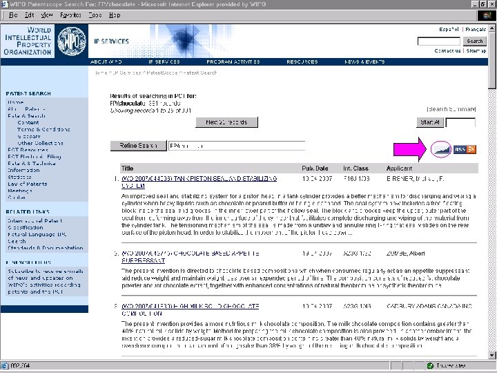Open Terms & Conditions in the sidebar
Viewport: 497px width, 373px height.
coord(43,129)
